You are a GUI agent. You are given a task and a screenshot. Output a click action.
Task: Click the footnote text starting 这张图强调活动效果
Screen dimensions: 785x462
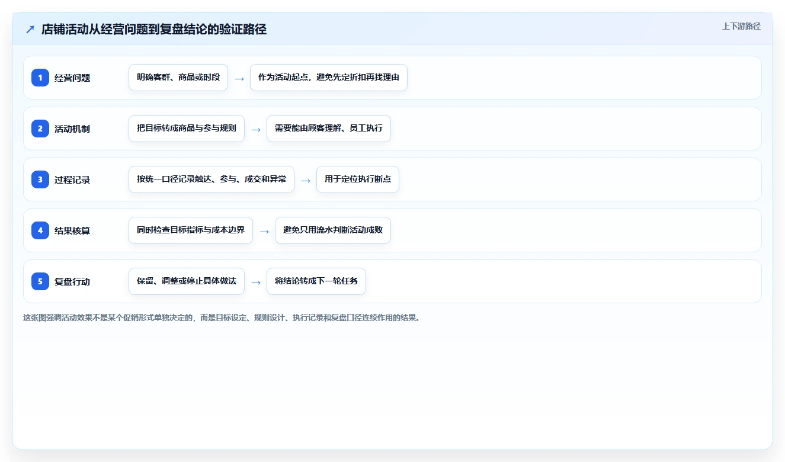pos(223,317)
